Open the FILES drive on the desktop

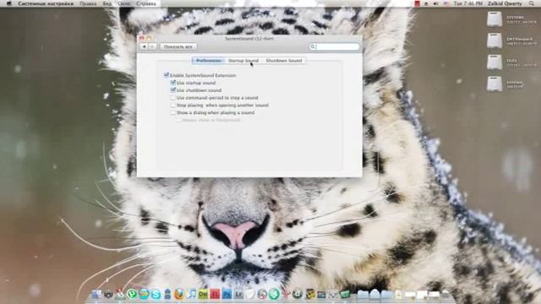pos(494,62)
